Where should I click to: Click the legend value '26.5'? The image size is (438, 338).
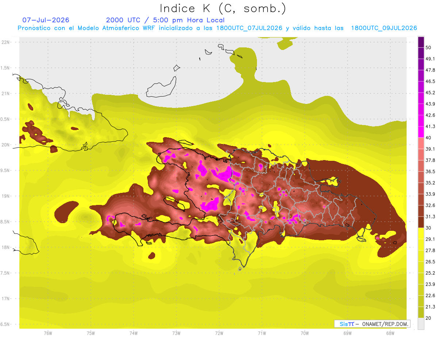click(x=430, y=262)
